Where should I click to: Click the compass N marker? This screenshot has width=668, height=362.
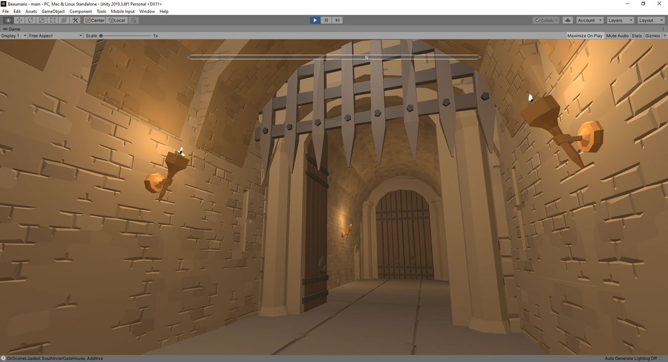tap(367, 57)
